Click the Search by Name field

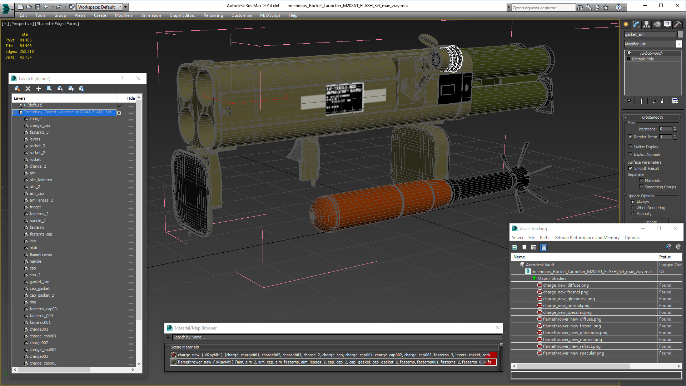click(x=336, y=337)
